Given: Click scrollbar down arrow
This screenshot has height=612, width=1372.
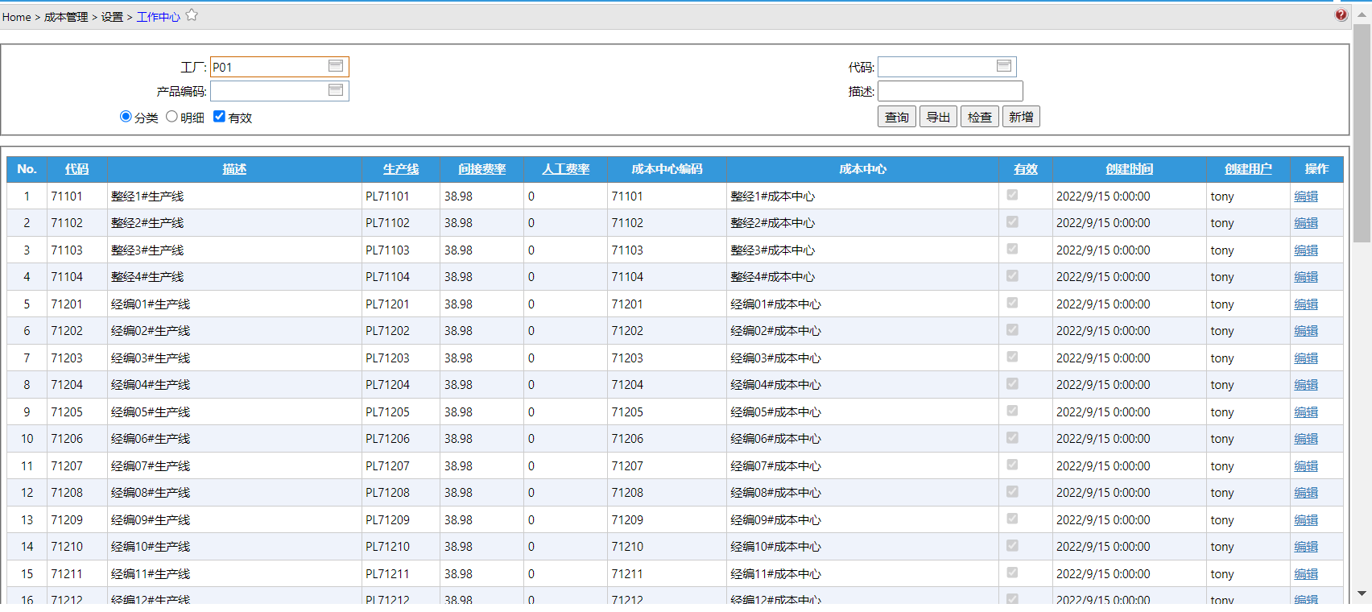Looking at the screenshot, I should coord(1362,593).
